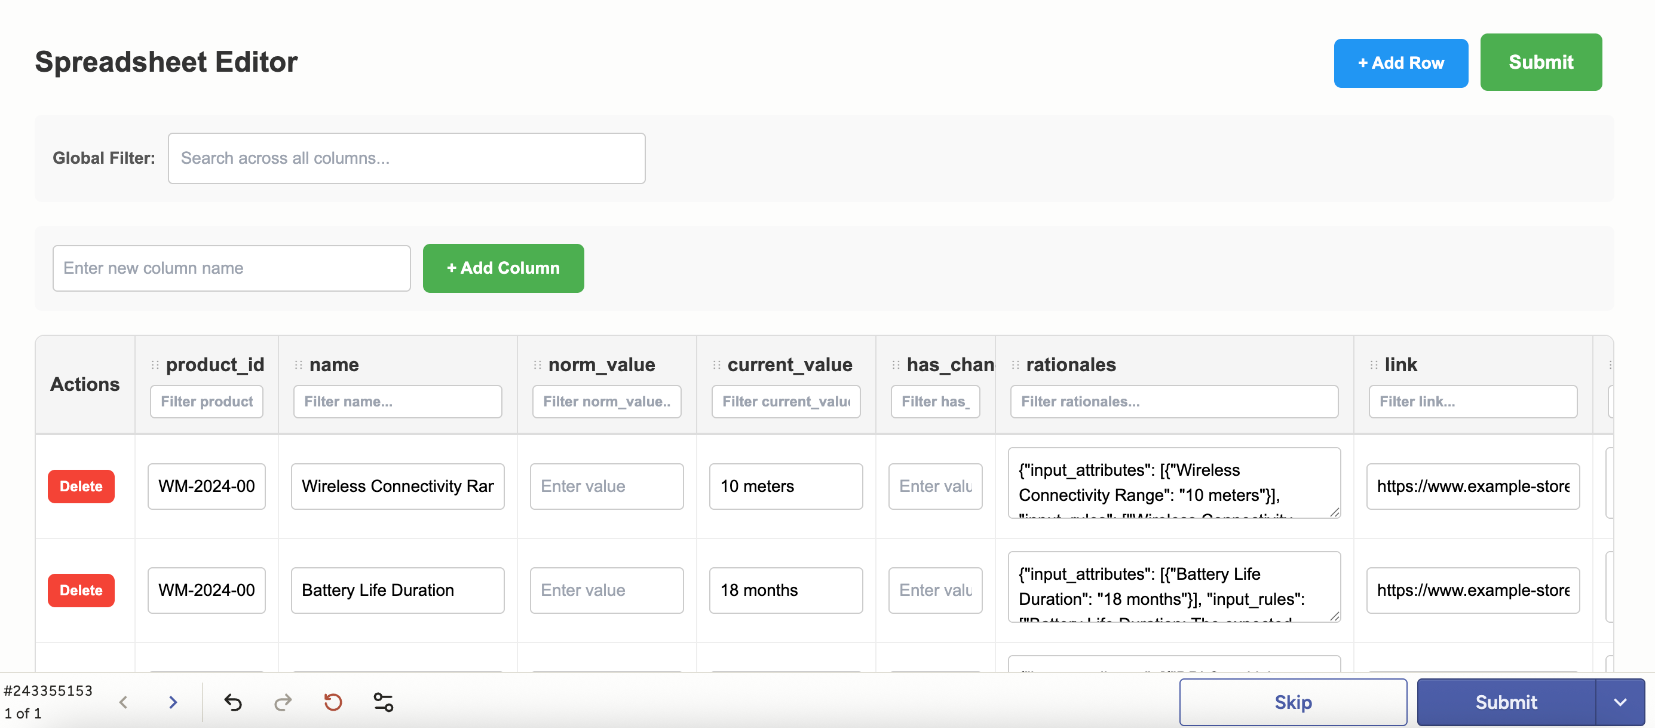The height and width of the screenshot is (728, 1655).
Task: Reset all changes with the red reset icon
Action: [x=332, y=702]
